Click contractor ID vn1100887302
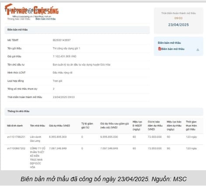This screenshot has height=186, width=206. click(16, 148)
